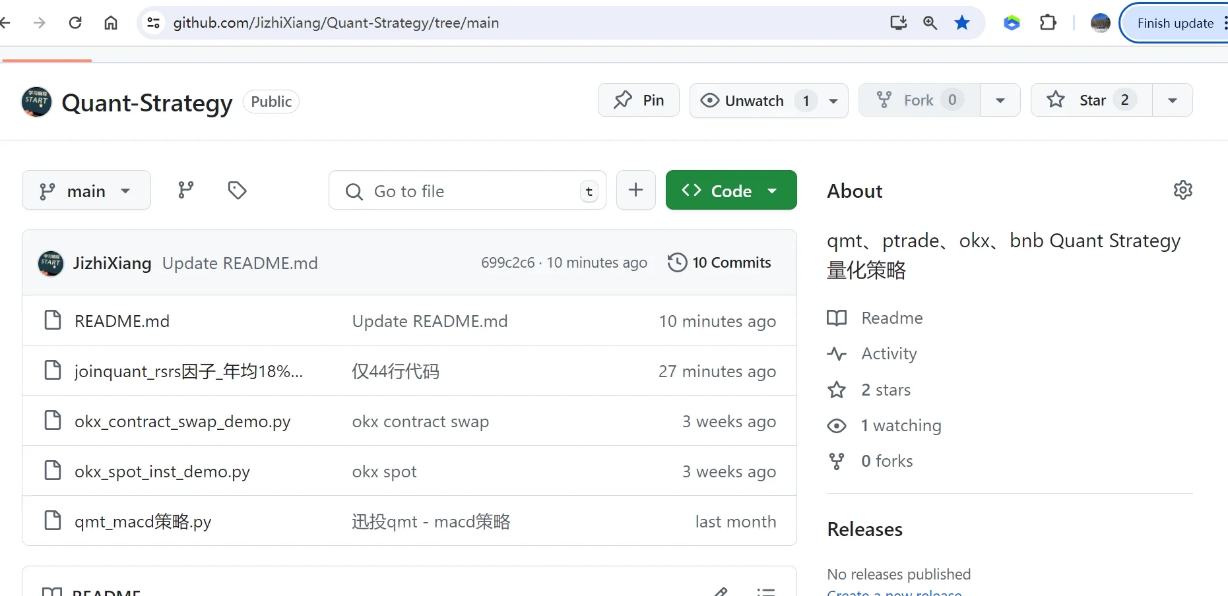
Task: Star the Quant-Strategy repository
Action: (1091, 100)
